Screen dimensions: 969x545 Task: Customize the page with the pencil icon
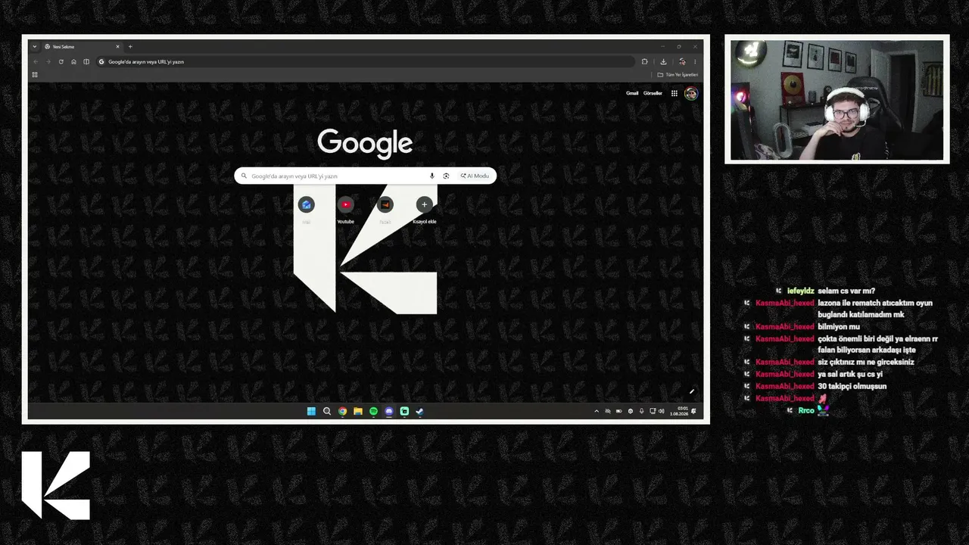(x=692, y=391)
